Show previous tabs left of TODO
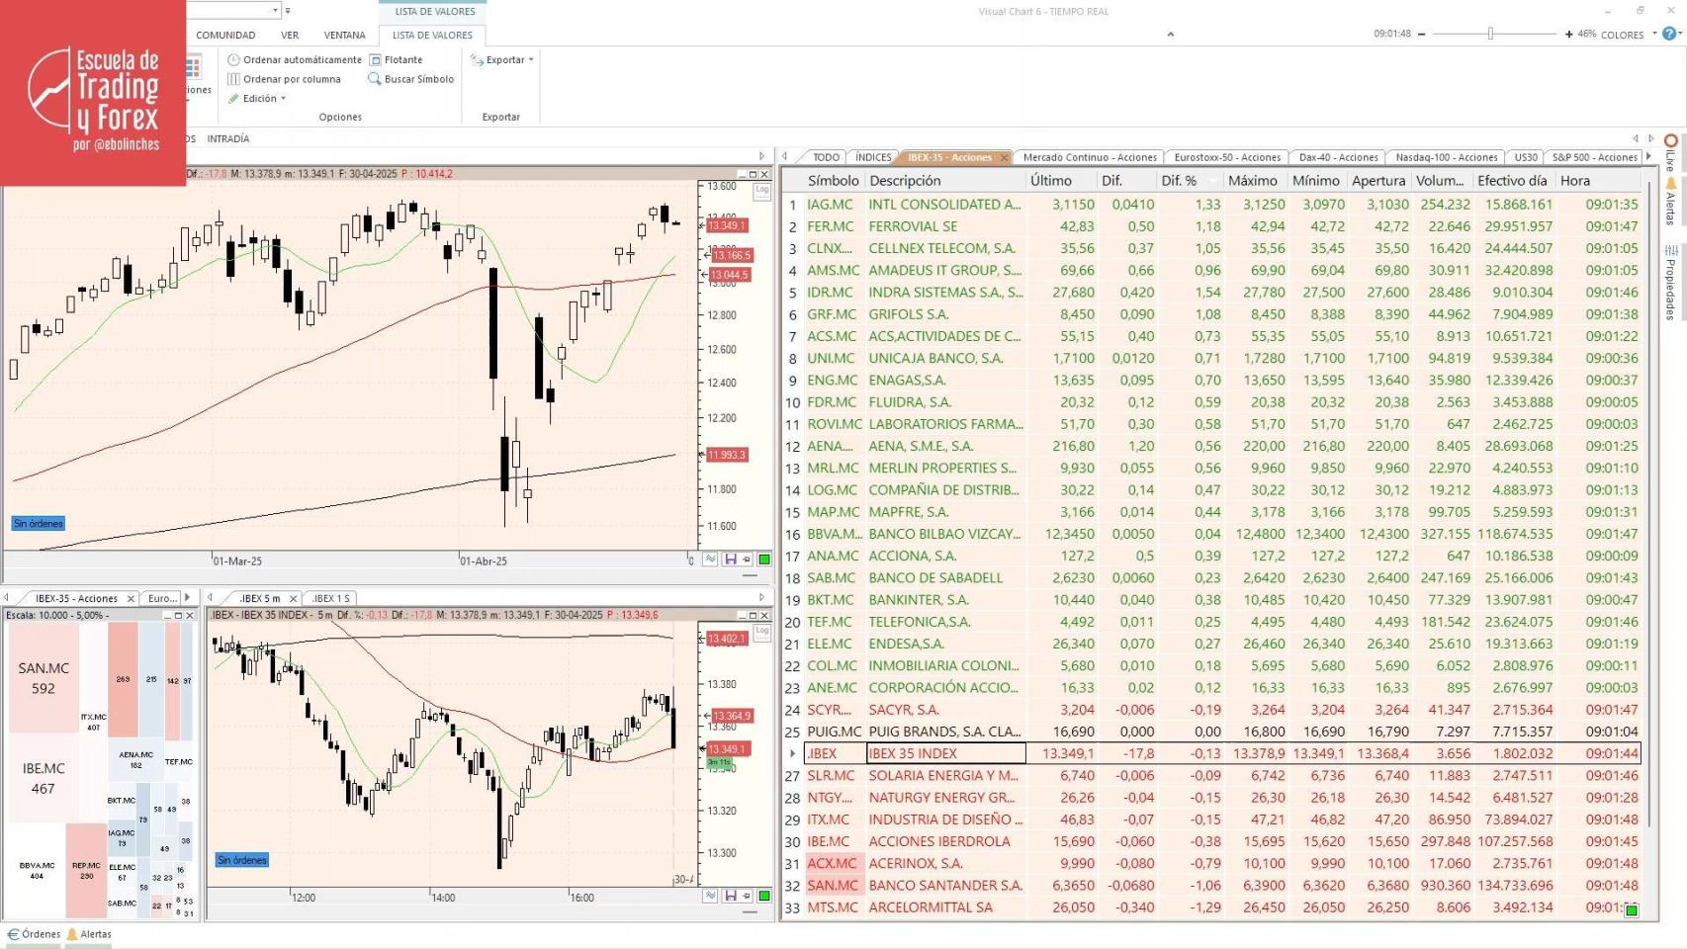 coord(785,156)
